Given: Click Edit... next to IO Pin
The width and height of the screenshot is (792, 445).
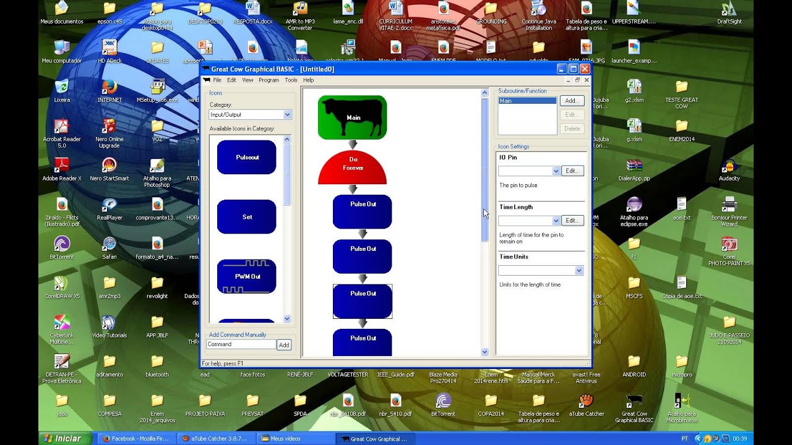Looking at the screenshot, I should [572, 171].
